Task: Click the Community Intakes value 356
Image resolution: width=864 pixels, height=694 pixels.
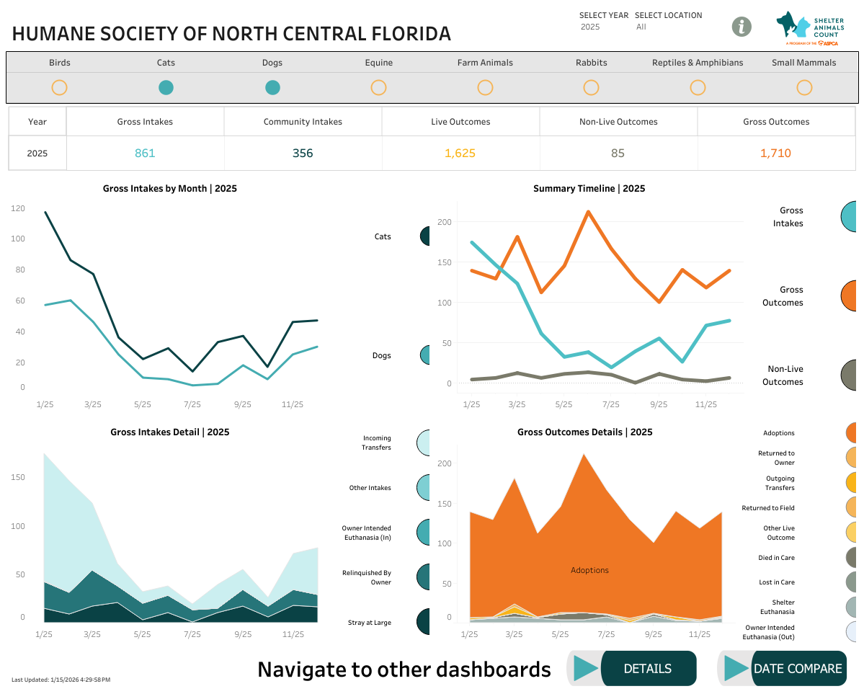Action: [x=303, y=154]
